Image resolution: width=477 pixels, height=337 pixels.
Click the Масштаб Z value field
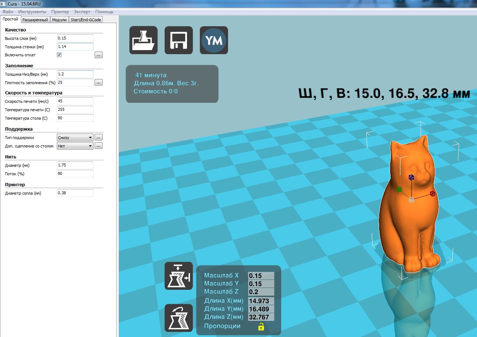(x=261, y=292)
